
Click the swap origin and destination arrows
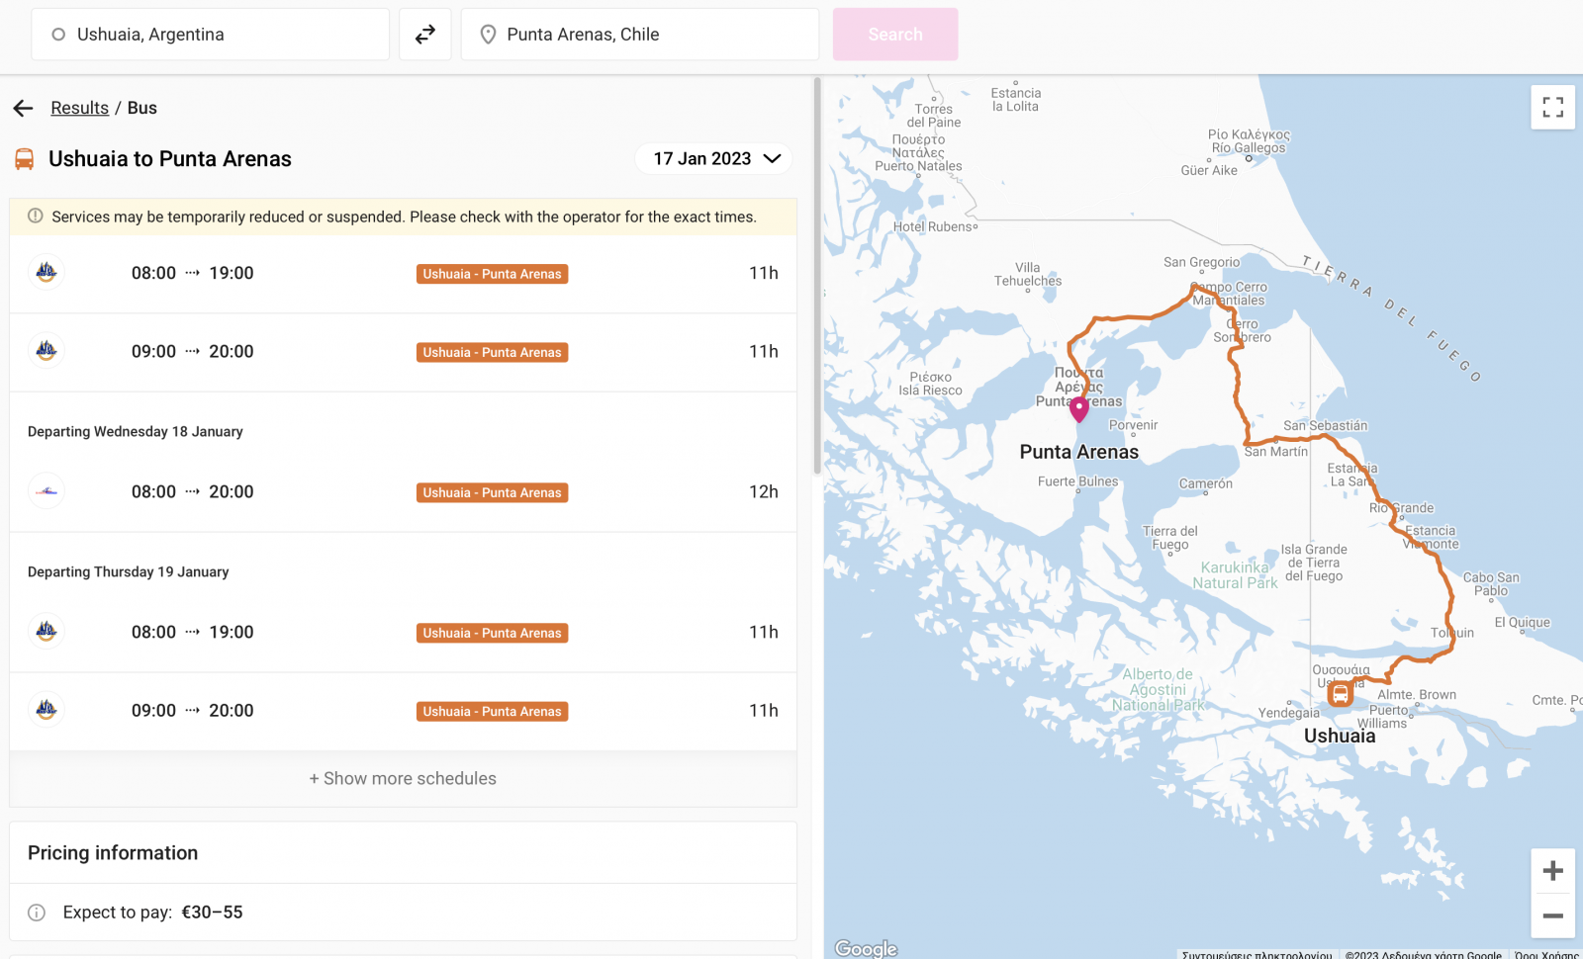coord(425,35)
